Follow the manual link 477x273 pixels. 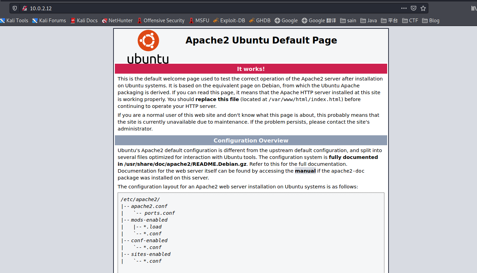[305, 171]
